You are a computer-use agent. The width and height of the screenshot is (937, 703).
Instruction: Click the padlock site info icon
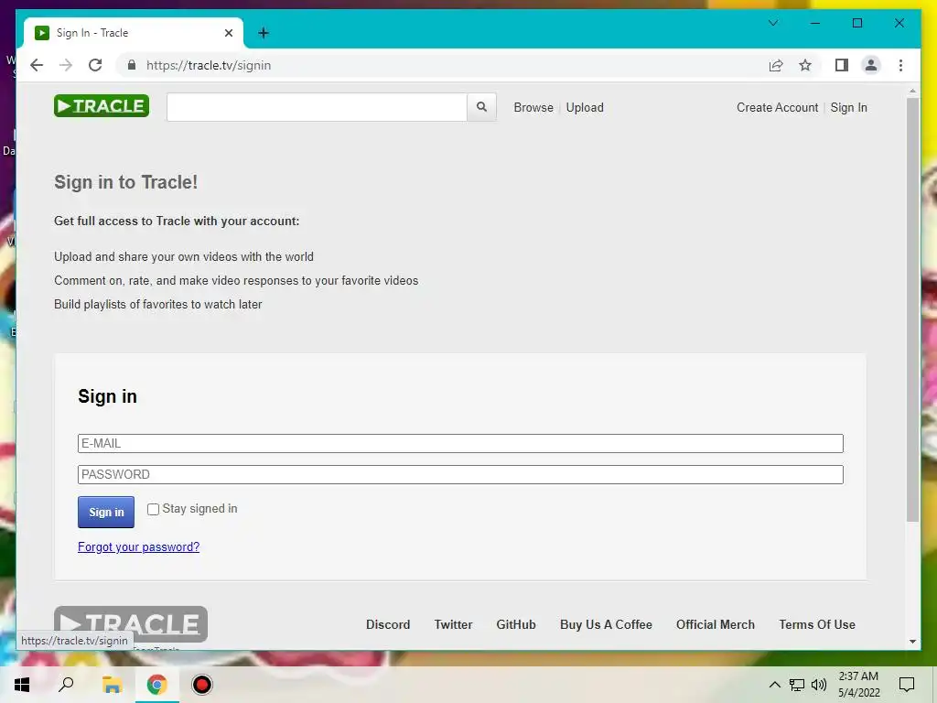pos(132,65)
